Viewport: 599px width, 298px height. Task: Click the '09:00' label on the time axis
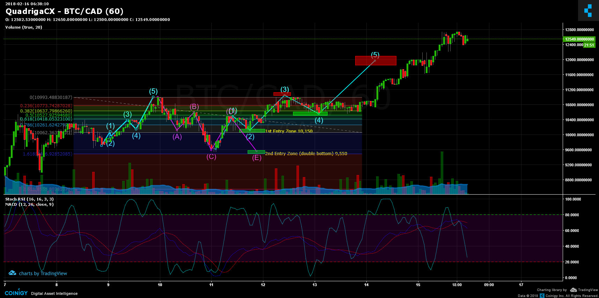(489, 285)
